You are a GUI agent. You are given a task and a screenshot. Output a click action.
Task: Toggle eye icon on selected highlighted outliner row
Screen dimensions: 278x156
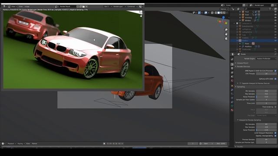click(x=275, y=41)
